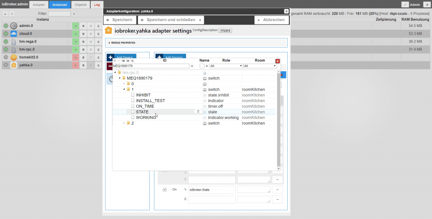Select the ON_TIME object row
This screenshot has width=432, height=219.
pos(194,106)
